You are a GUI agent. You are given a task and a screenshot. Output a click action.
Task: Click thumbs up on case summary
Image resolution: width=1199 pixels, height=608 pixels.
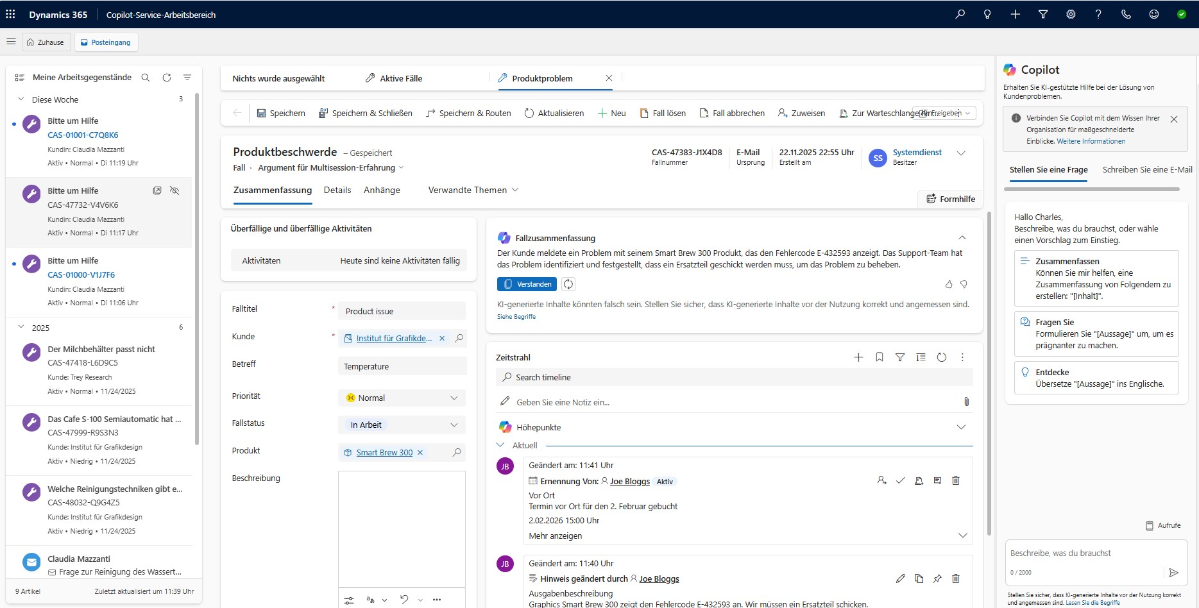pos(949,284)
